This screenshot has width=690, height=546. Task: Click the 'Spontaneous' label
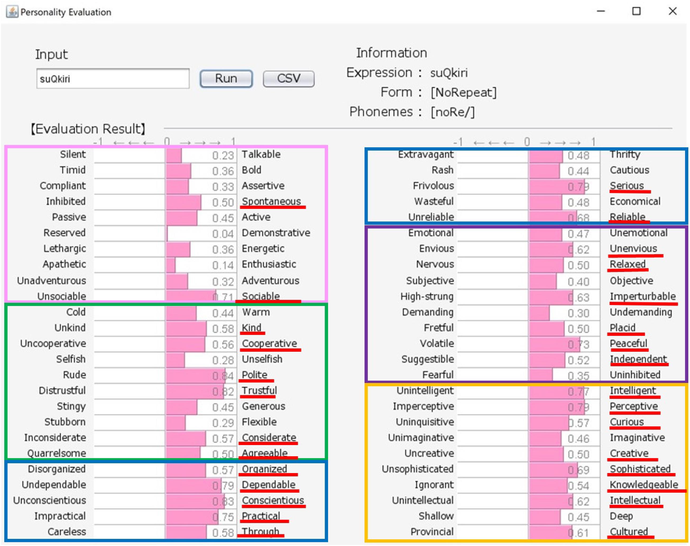coord(272,201)
